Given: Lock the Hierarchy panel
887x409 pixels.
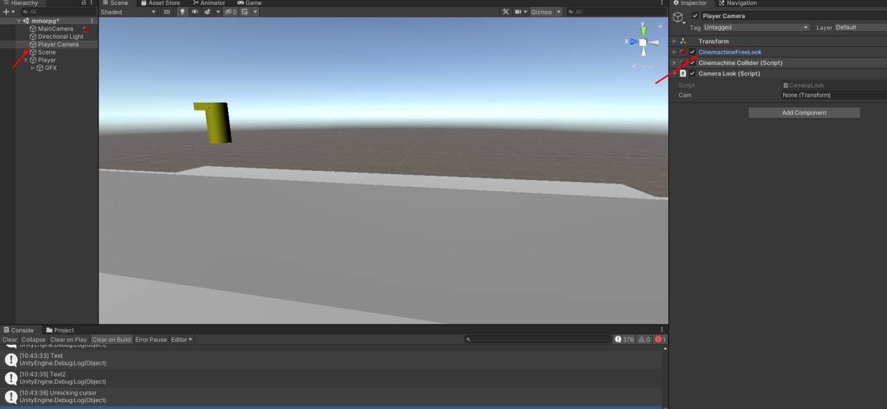Looking at the screenshot, I should click(x=84, y=3).
